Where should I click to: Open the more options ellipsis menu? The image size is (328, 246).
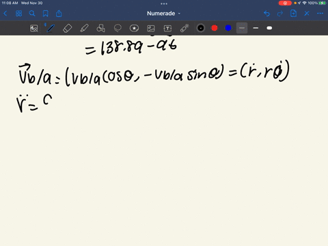pos(320,14)
